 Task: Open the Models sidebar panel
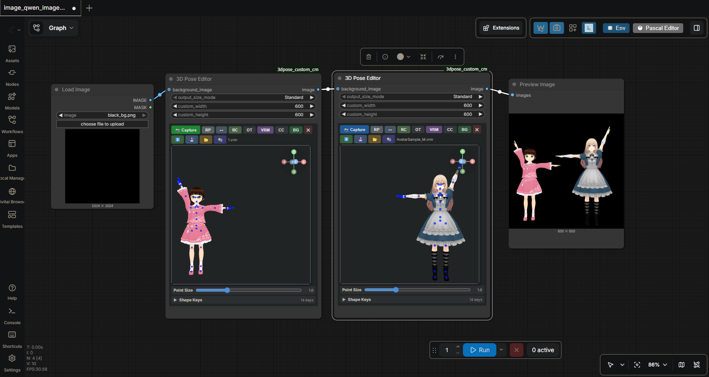(x=12, y=101)
